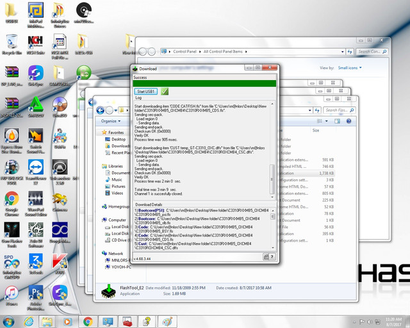
Task: Open the Videos library
Action: click(x=114, y=193)
